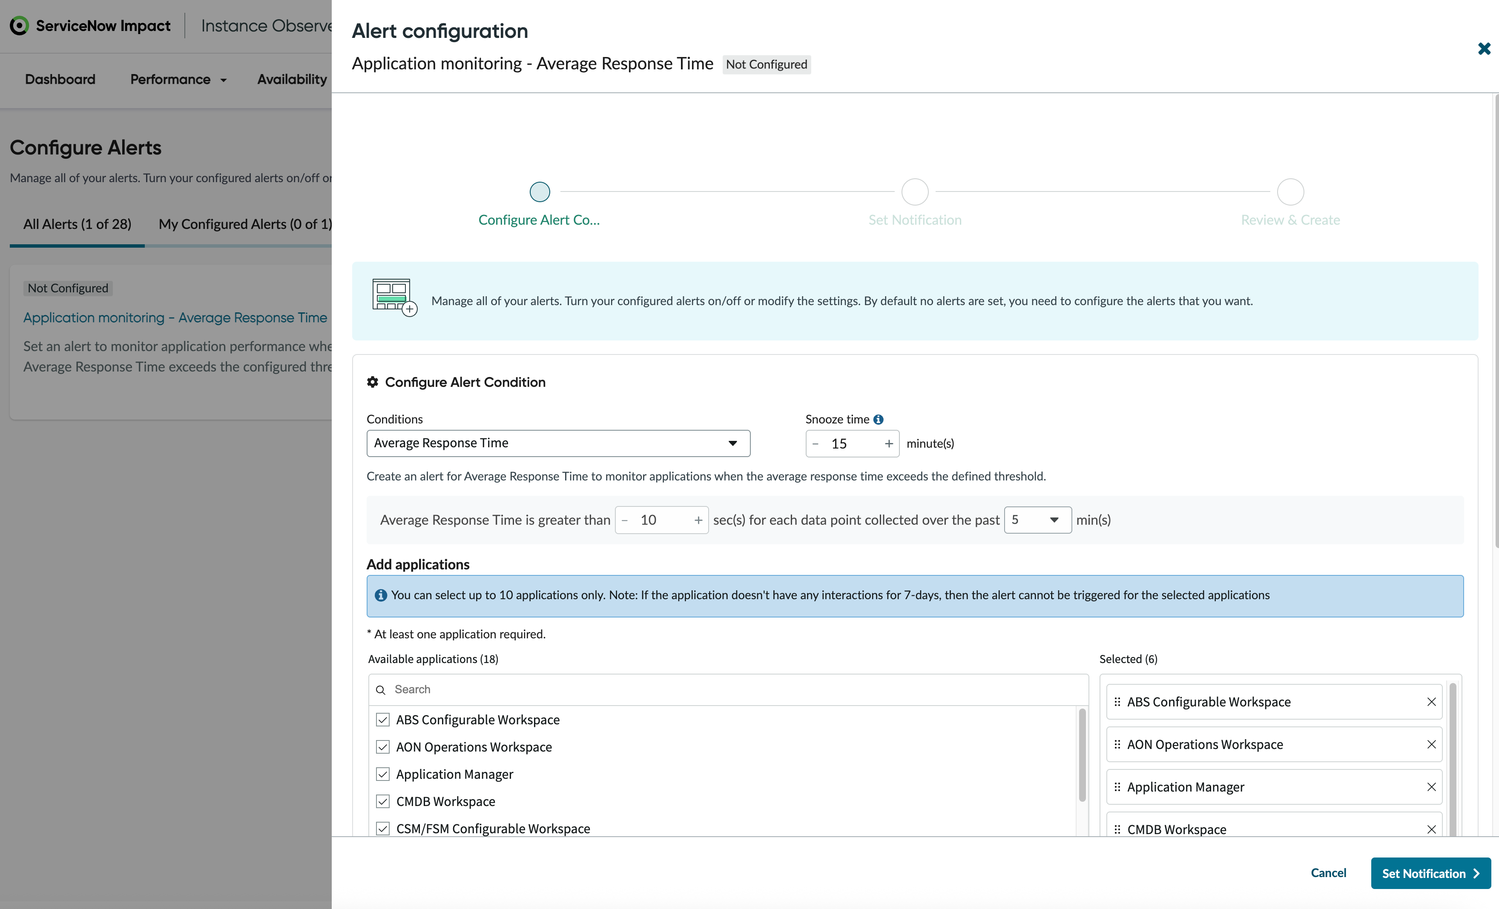The width and height of the screenshot is (1499, 909).
Task: Click the Add applications heading
Action: pyautogui.click(x=418, y=565)
